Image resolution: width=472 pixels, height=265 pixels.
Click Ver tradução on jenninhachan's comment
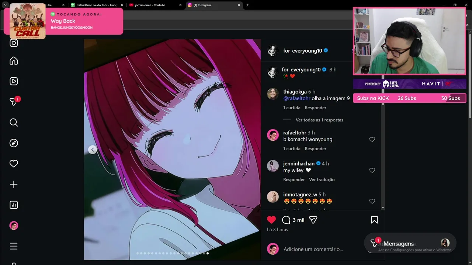322,180
